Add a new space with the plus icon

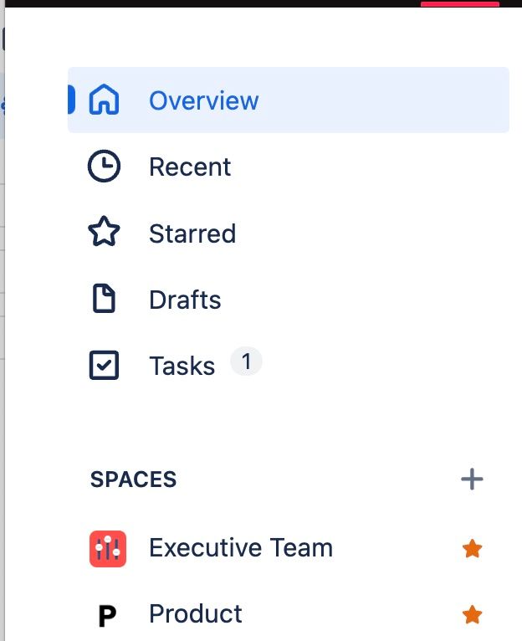[472, 479]
